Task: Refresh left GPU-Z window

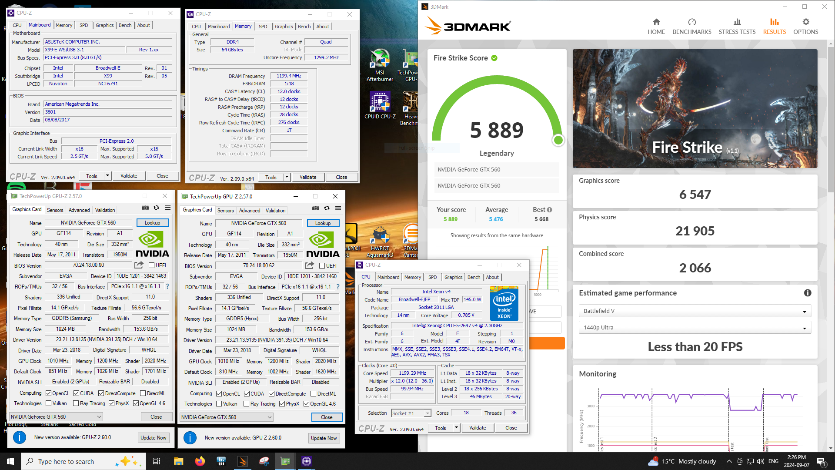Action: [157, 208]
